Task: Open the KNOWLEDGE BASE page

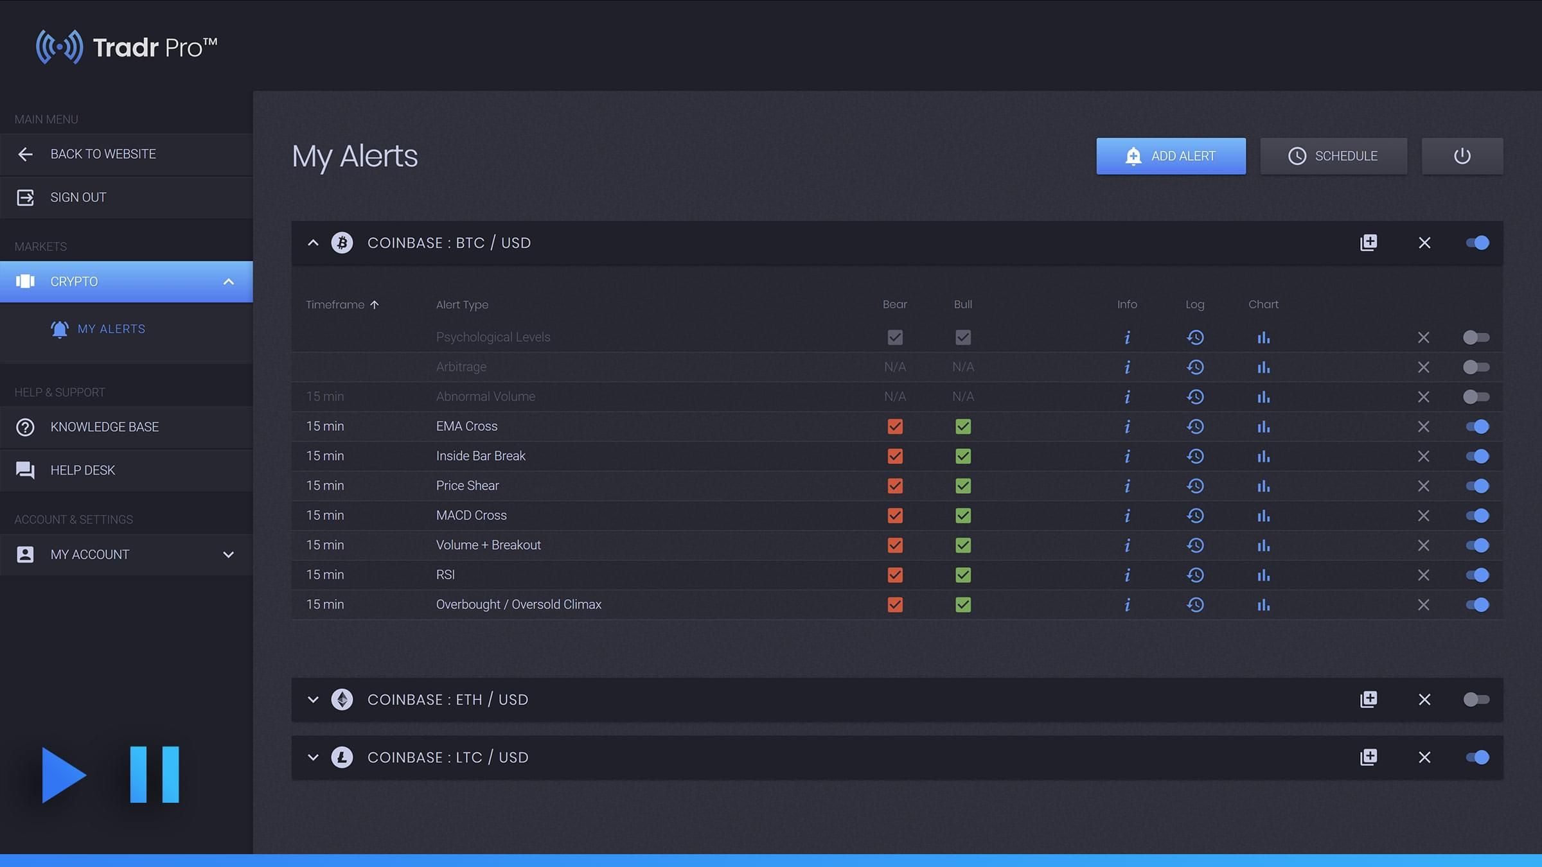Action: click(127, 427)
